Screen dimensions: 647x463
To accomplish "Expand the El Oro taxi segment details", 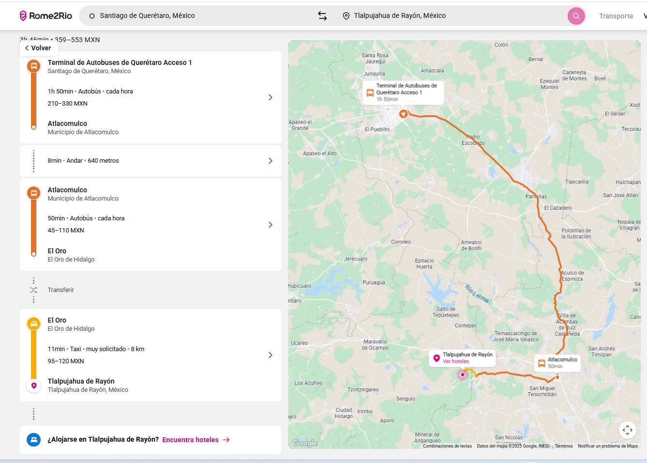I will 270,355.
